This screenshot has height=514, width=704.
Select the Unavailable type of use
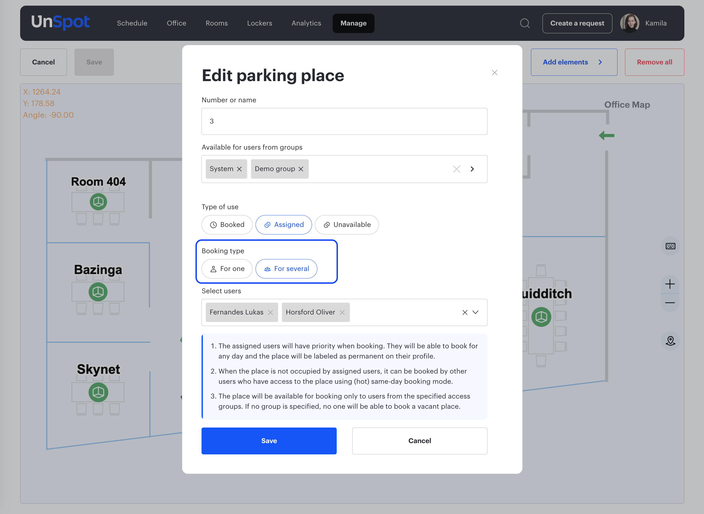coord(347,225)
